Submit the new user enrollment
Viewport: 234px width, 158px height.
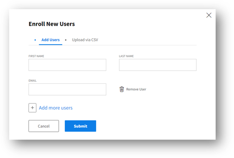[80, 126]
